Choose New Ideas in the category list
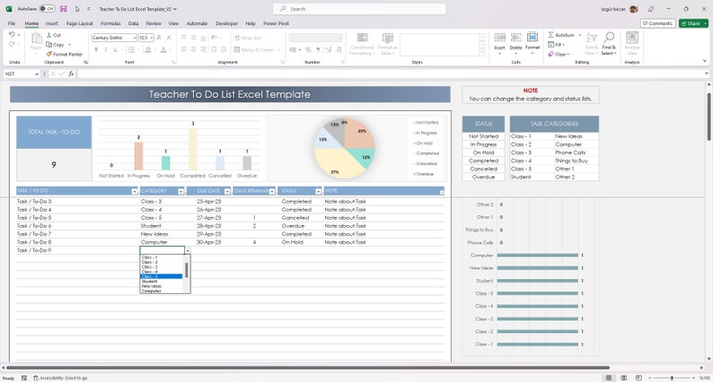 pos(161,286)
